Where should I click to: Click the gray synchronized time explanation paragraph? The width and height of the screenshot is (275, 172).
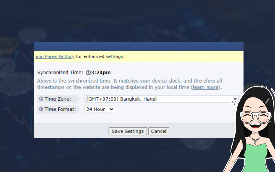[130, 84]
